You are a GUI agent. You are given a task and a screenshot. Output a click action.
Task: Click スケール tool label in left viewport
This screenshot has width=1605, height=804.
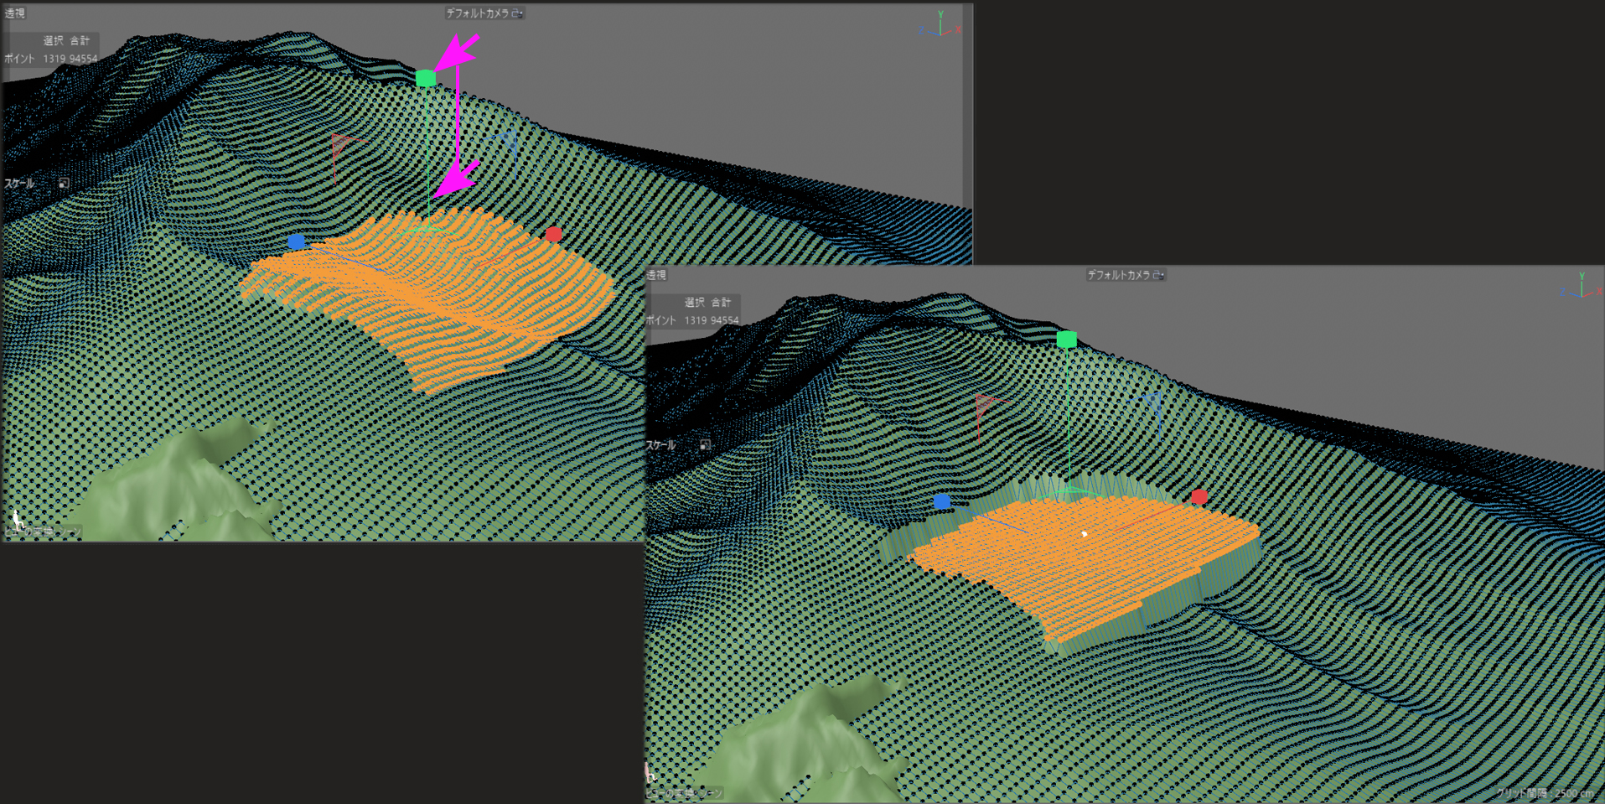[20, 183]
